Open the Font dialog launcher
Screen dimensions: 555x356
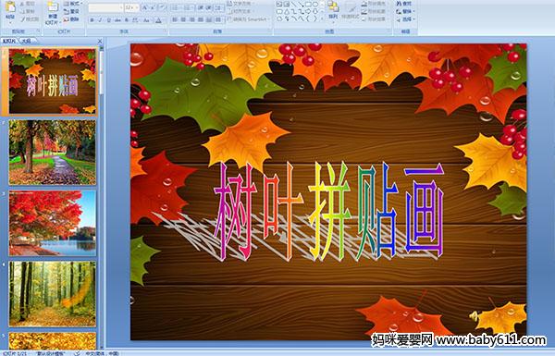point(166,31)
